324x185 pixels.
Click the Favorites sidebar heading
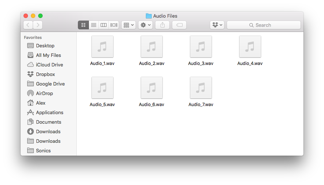(x=33, y=37)
